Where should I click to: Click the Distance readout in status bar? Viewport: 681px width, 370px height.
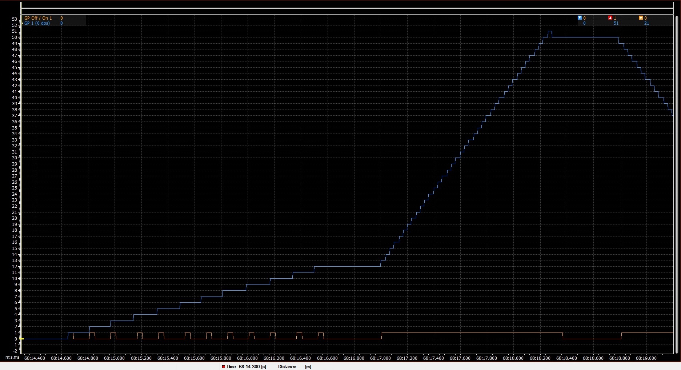(295, 367)
